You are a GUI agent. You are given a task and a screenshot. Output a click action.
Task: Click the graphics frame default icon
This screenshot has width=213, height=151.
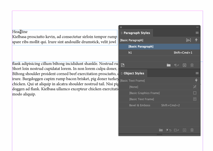point(195,93)
